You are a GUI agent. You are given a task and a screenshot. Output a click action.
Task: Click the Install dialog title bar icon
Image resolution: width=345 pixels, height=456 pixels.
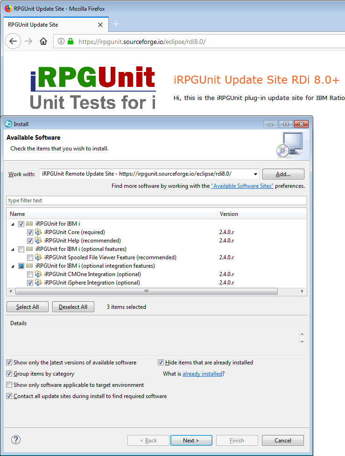tap(8, 124)
